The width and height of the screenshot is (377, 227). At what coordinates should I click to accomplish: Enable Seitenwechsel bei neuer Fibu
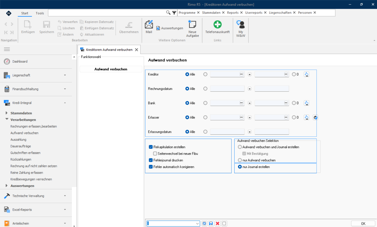point(155,154)
